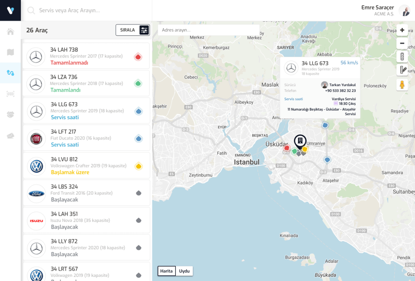Select the 34 LLY 872 vehicle row
The height and width of the screenshot is (281, 415).
[x=86, y=247]
